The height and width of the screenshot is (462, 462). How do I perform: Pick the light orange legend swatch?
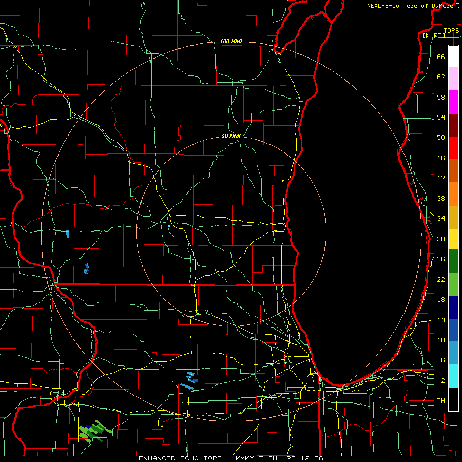[453, 194]
